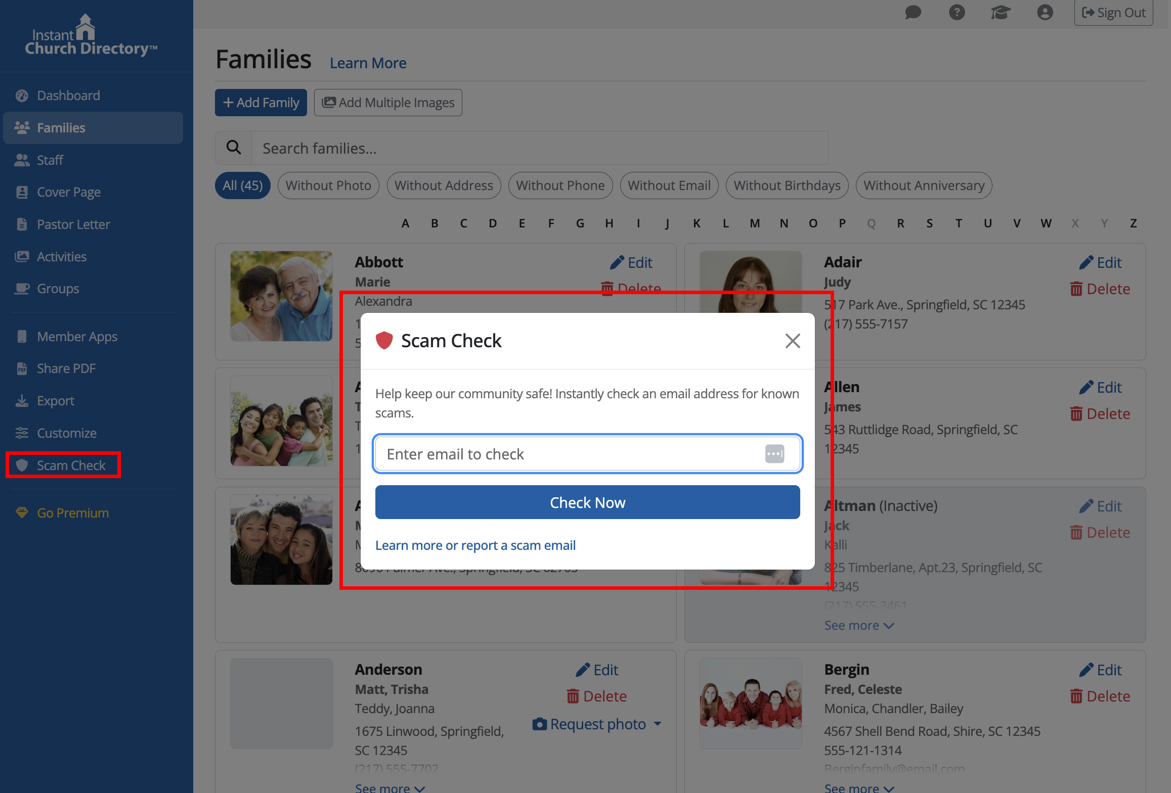Toggle the Without Email filter
1171x793 pixels.
(x=669, y=185)
